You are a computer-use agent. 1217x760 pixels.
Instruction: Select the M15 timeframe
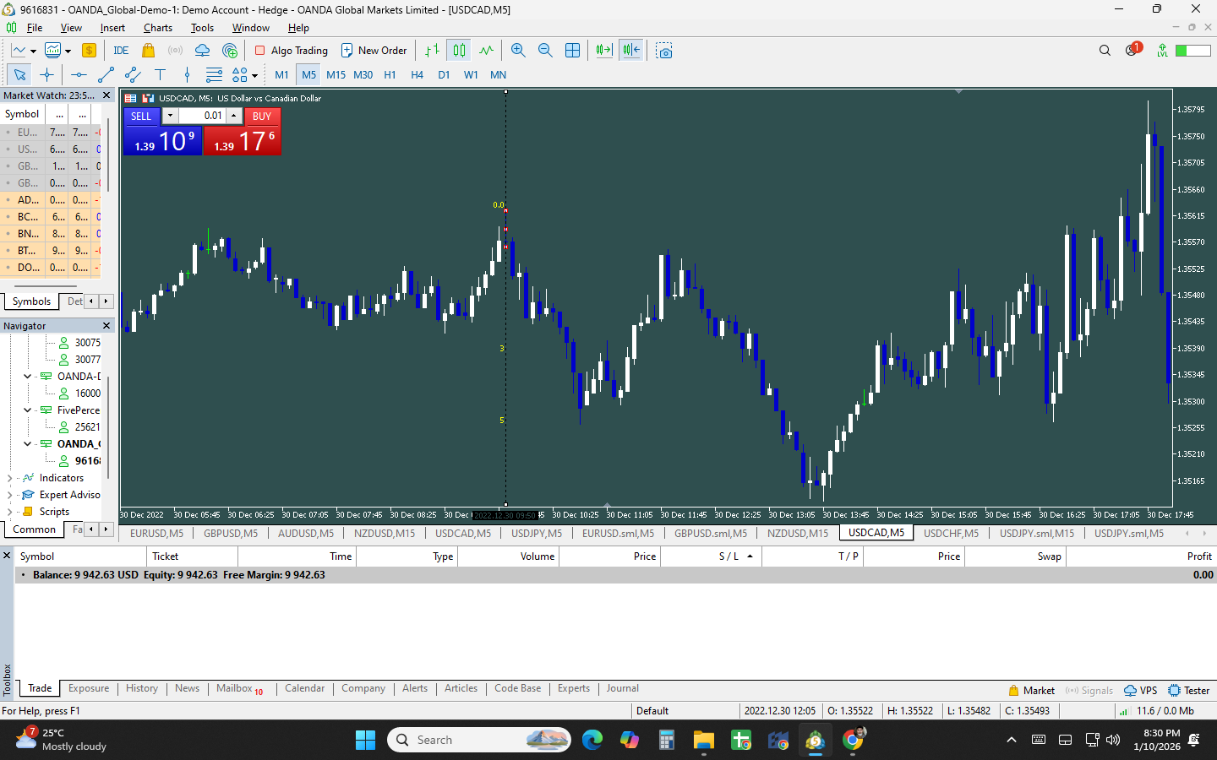[x=336, y=75]
